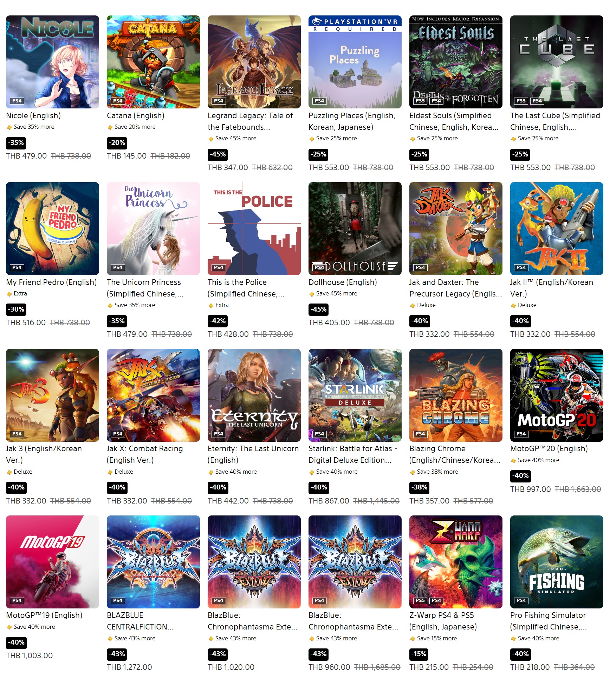Click PS Plus icon next to Extra under My Friend Pedro
Screen dimensions: 610x693
9,294
